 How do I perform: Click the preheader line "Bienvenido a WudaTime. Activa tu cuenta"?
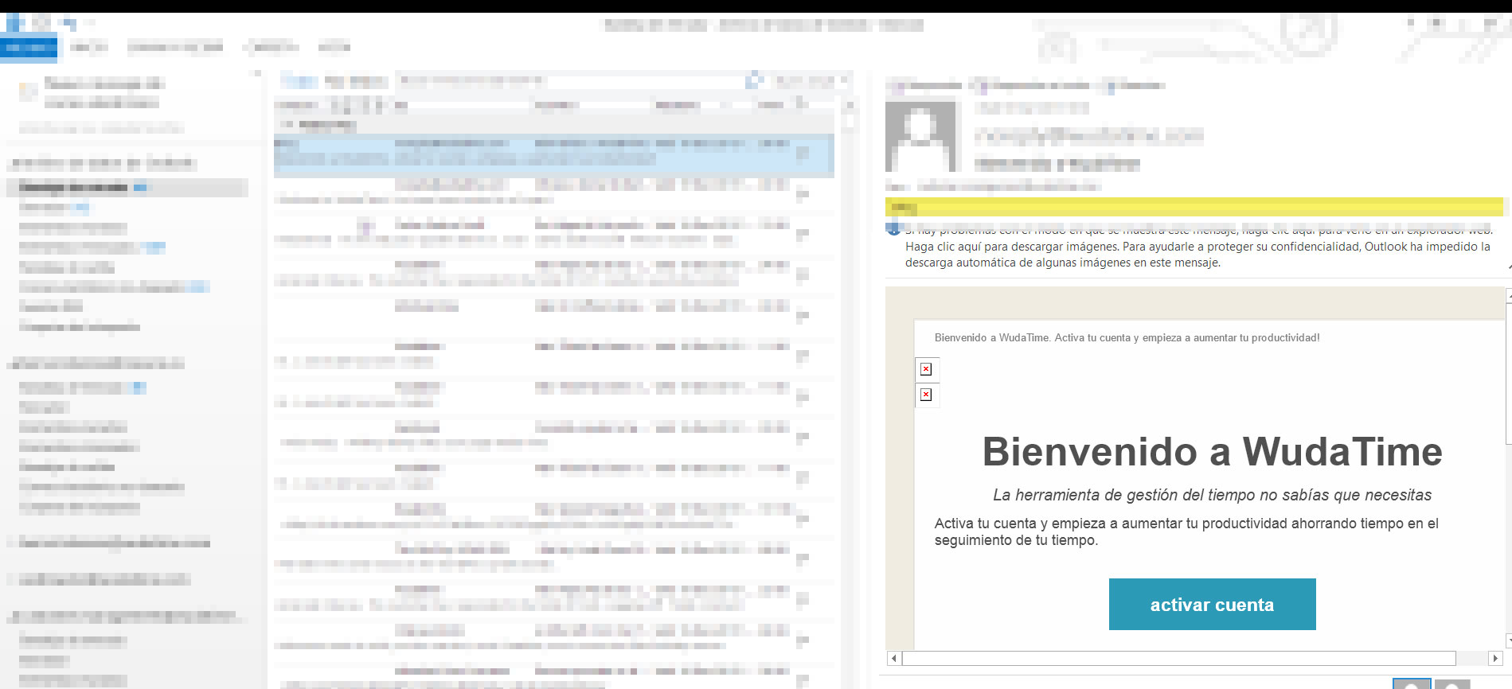1127,337
